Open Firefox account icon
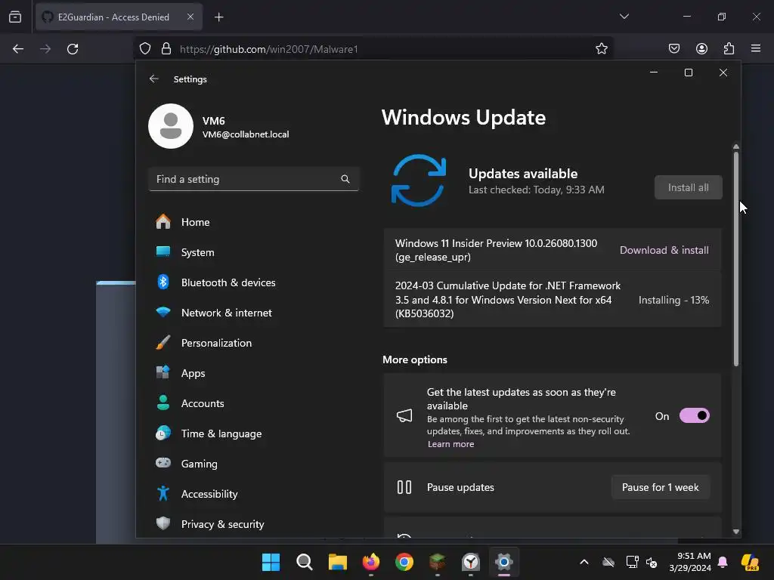 coord(701,48)
